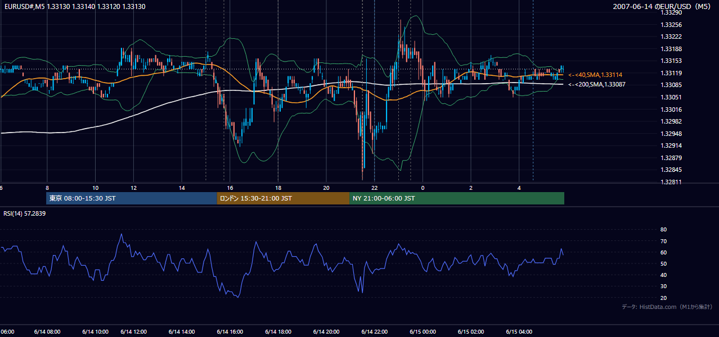
Task: Click RSI scale value 20
Action: pyautogui.click(x=663, y=298)
